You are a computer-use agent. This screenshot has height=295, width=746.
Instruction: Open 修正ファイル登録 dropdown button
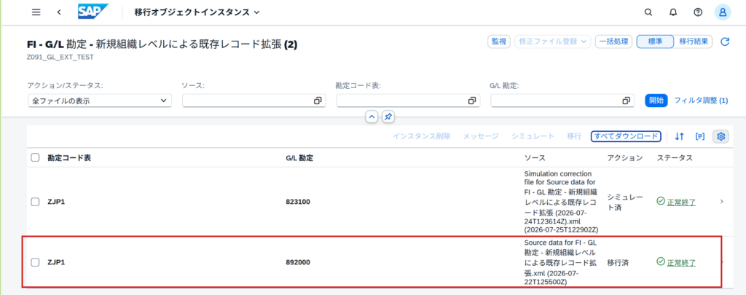(553, 42)
